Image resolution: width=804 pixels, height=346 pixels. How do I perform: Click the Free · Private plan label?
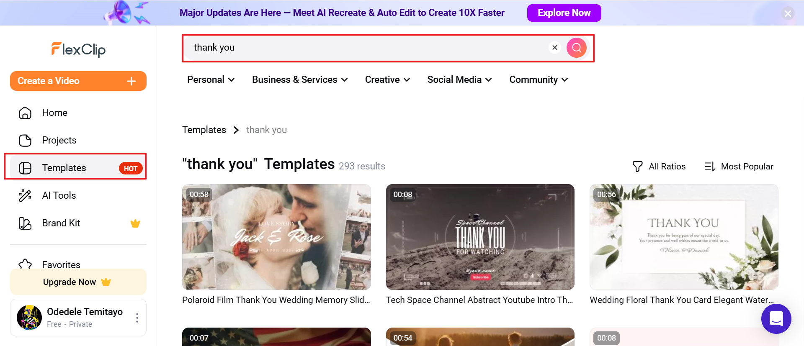click(x=70, y=324)
